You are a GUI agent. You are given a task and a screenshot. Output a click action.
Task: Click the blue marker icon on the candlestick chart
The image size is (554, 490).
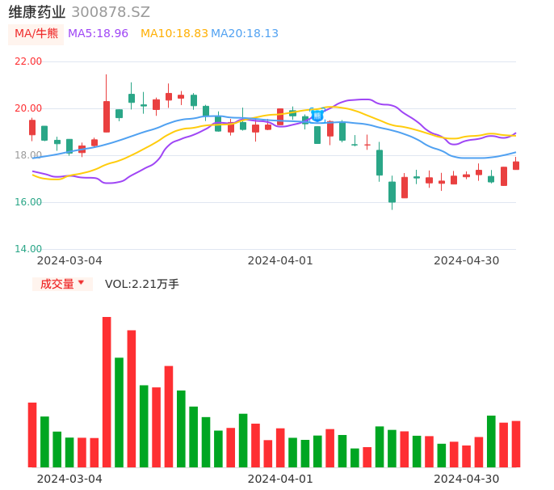[317, 116]
